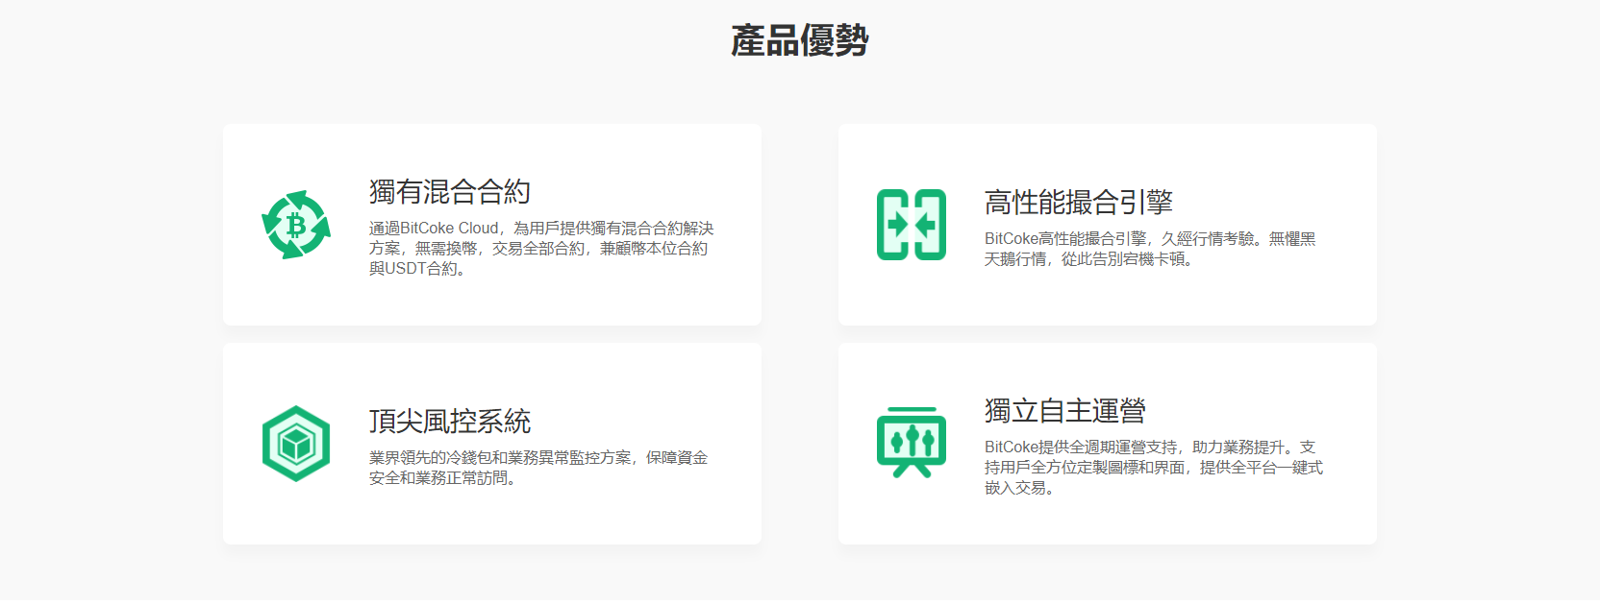
Task: Click the green Bitcoin cycle arrows icon
Action: [296, 225]
